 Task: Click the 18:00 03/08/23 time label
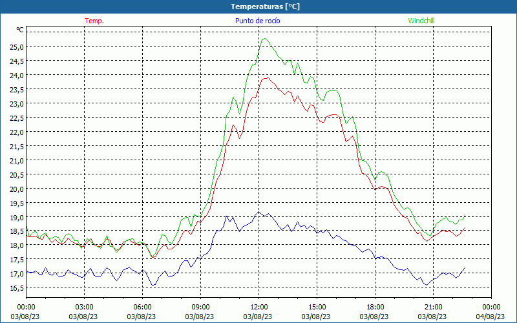(x=374, y=312)
